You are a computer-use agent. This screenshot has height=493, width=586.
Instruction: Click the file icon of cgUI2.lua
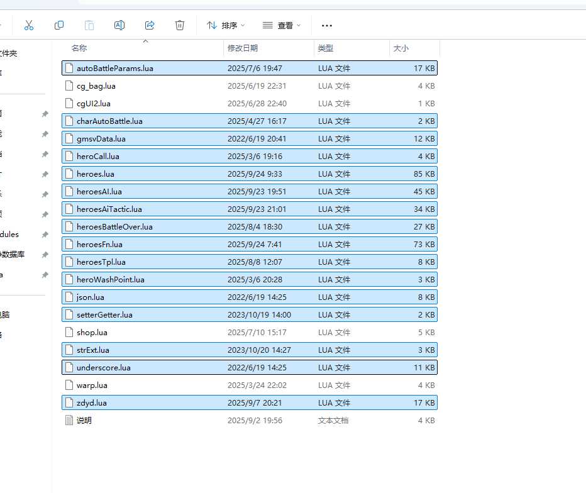coord(69,103)
